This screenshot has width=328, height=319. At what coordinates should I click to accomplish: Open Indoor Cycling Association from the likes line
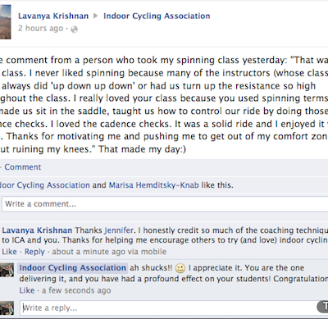[45, 185]
